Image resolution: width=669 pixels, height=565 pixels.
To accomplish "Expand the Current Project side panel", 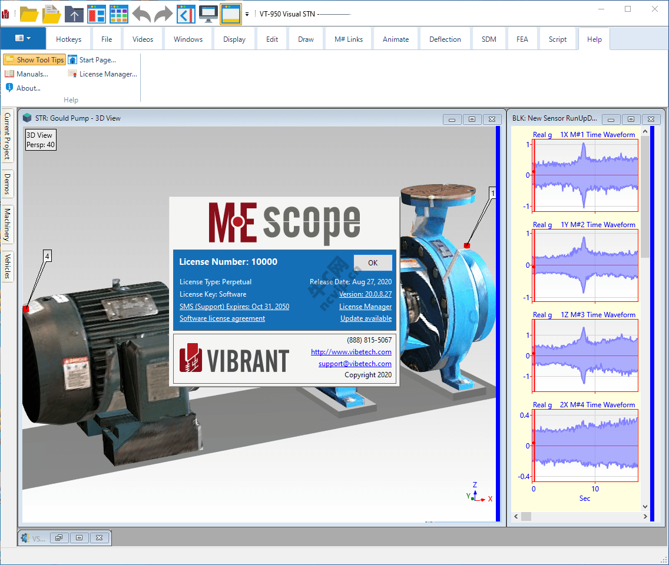I will tap(7, 136).
